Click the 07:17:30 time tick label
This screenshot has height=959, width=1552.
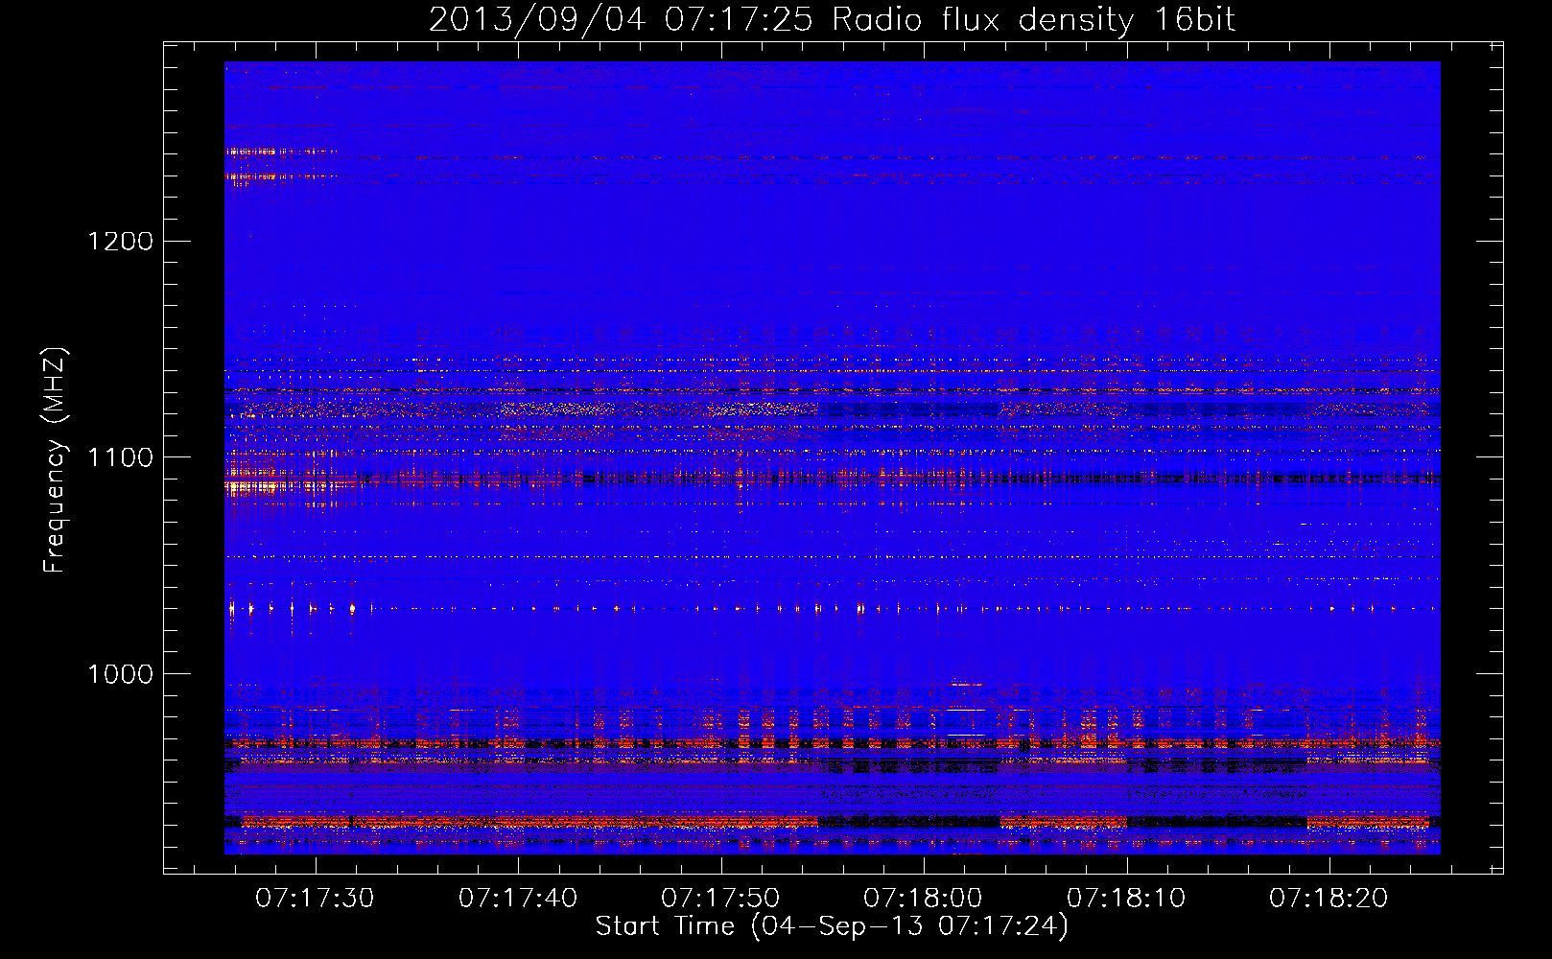coord(315,899)
